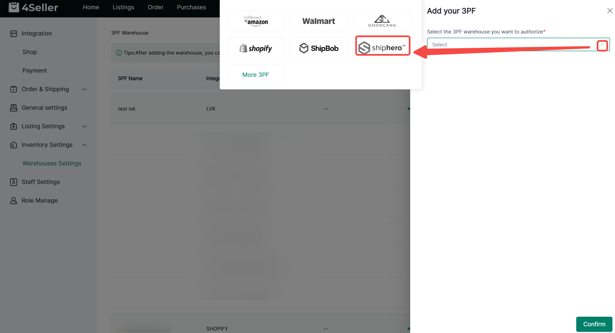Click the Order & Shipping sidebar icon

pyautogui.click(x=13, y=89)
